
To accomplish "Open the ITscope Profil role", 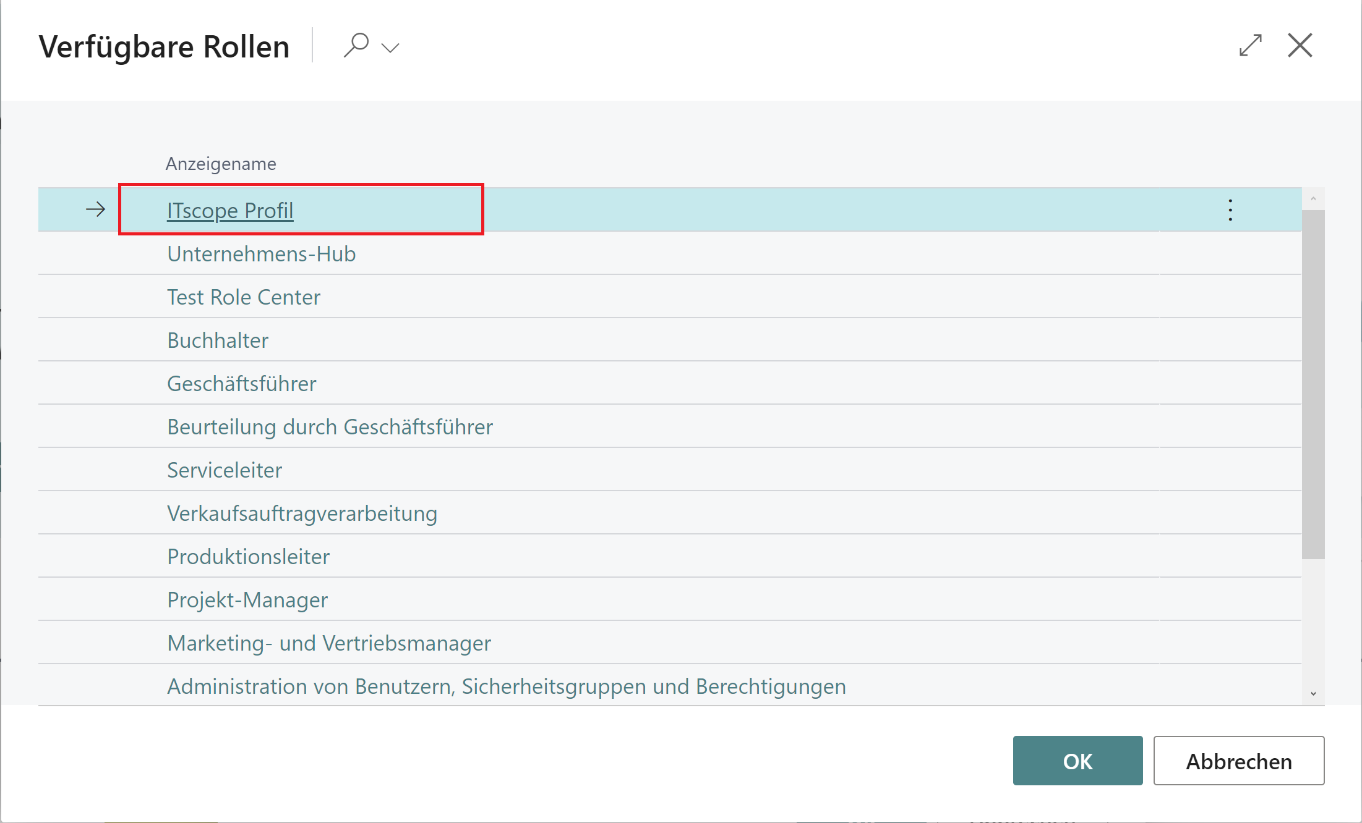I will click(229, 210).
